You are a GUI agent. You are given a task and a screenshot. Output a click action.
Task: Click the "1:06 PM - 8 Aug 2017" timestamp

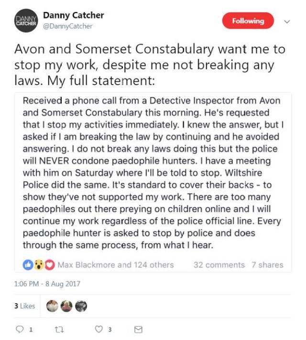47,284
